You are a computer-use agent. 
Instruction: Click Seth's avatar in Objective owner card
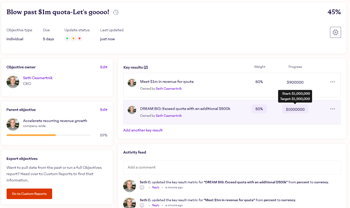[x=13, y=82]
